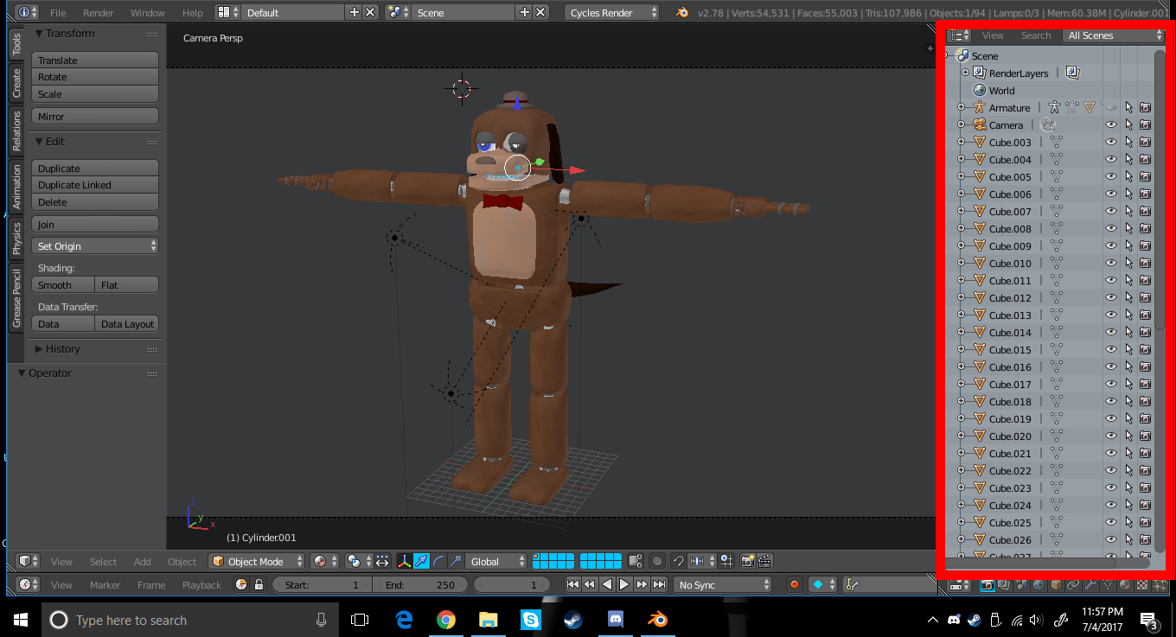Viewport: 1176px width, 637px height.
Task: Switch to the Create tab
Action: tap(16, 82)
